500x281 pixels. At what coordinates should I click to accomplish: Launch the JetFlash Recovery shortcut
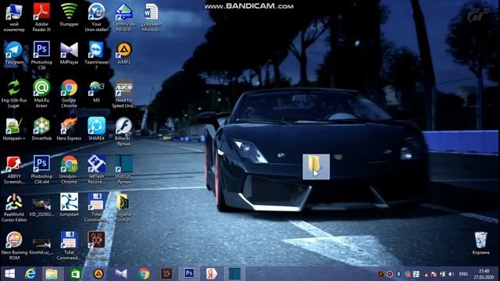click(96, 170)
